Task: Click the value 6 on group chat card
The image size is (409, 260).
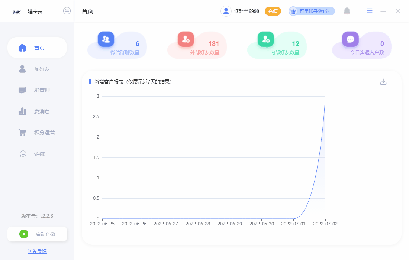Action: pyautogui.click(x=138, y=44)
